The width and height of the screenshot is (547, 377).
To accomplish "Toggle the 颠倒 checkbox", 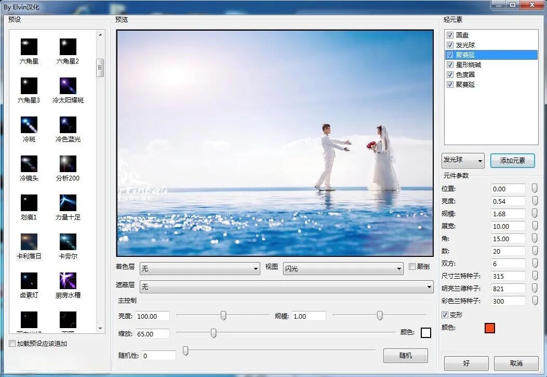I will point(412,267).
